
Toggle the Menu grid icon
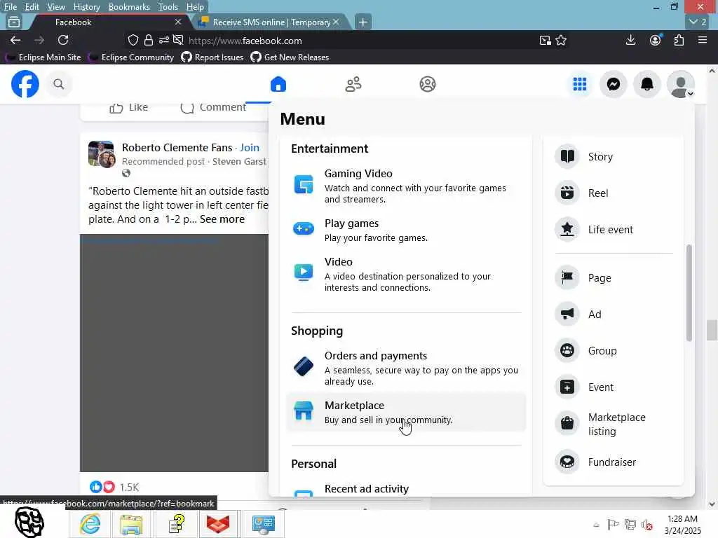pyautogui.click(x=580, y=84)
